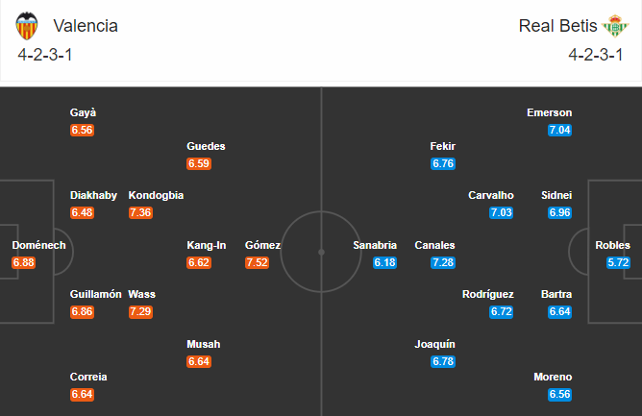Click Wass's 7.29 rating badge
The width and height of the screenshot is (642, 416).
141,312
